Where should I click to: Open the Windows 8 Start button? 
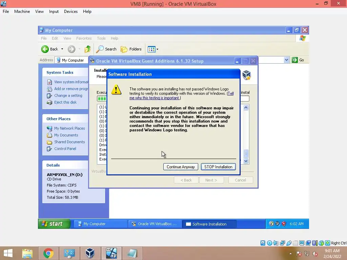pos(8,253)
